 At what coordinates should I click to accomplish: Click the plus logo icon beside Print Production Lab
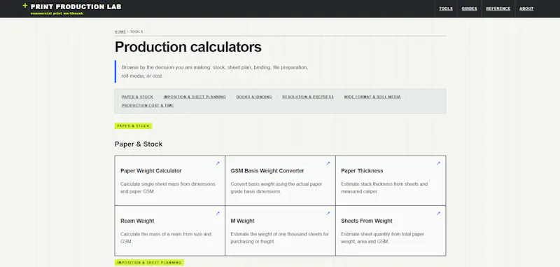coord(25,6)
